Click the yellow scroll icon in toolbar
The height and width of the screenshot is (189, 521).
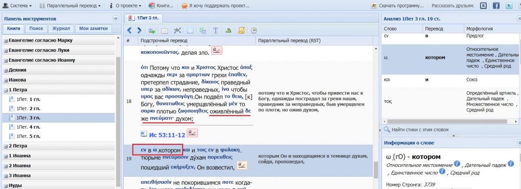tap(241, 30)
